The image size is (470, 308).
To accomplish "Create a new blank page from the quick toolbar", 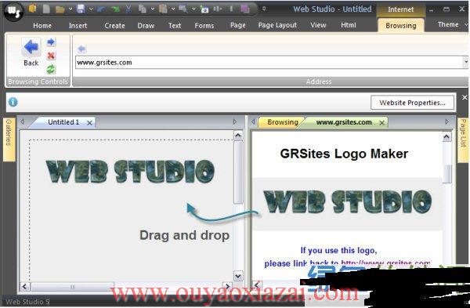I will (x=46, y=9).
